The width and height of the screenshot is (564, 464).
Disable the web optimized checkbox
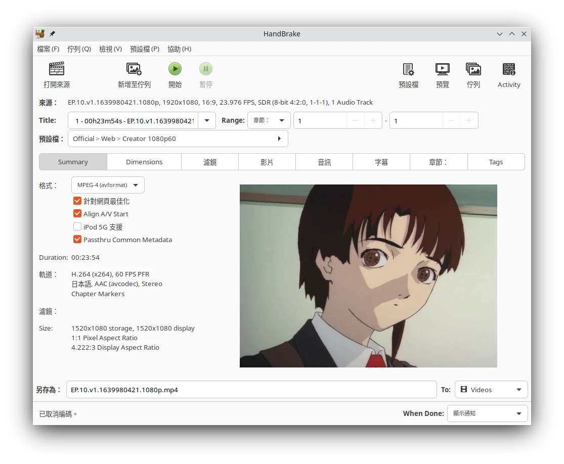[77, 201]
